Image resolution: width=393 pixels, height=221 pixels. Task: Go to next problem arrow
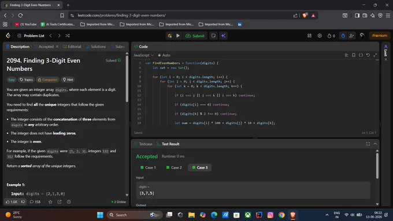pyautogui.click(x=59, y=36)
